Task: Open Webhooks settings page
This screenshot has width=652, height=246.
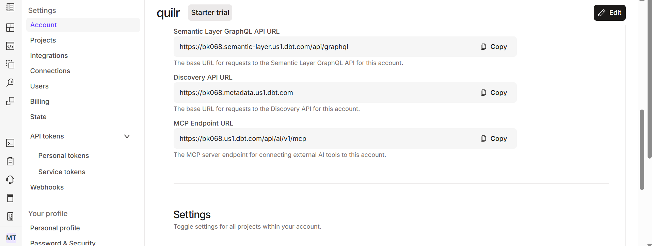Action: click(47, 187)
